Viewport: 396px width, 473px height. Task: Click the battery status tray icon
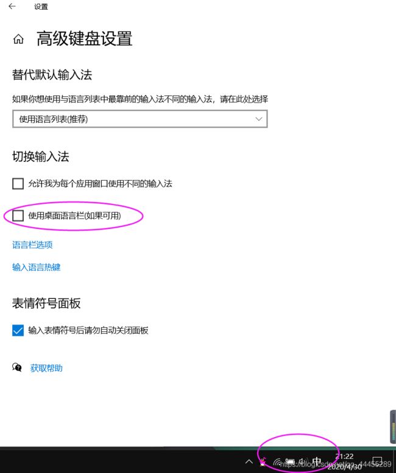point(291,461)
